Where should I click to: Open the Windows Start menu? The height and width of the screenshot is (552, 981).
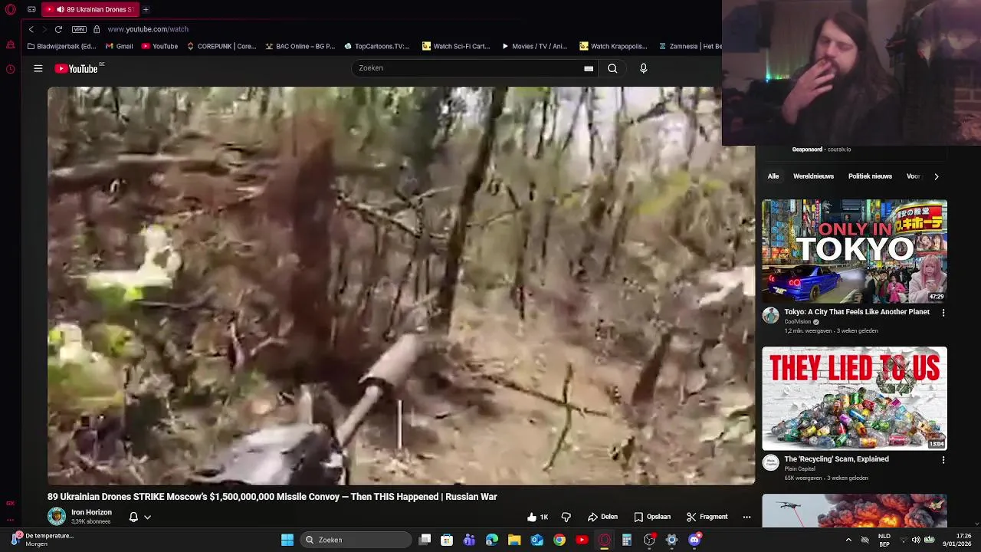[287, 540]
